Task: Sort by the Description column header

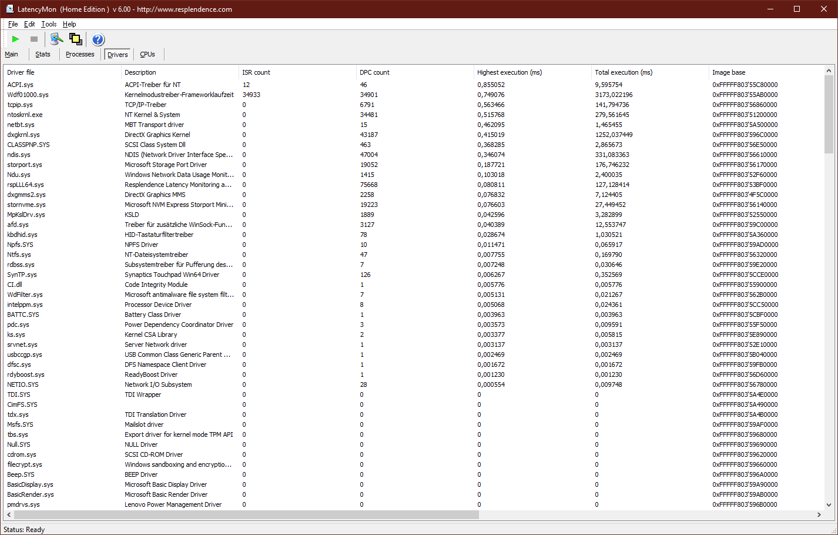Action: [180, 72]
